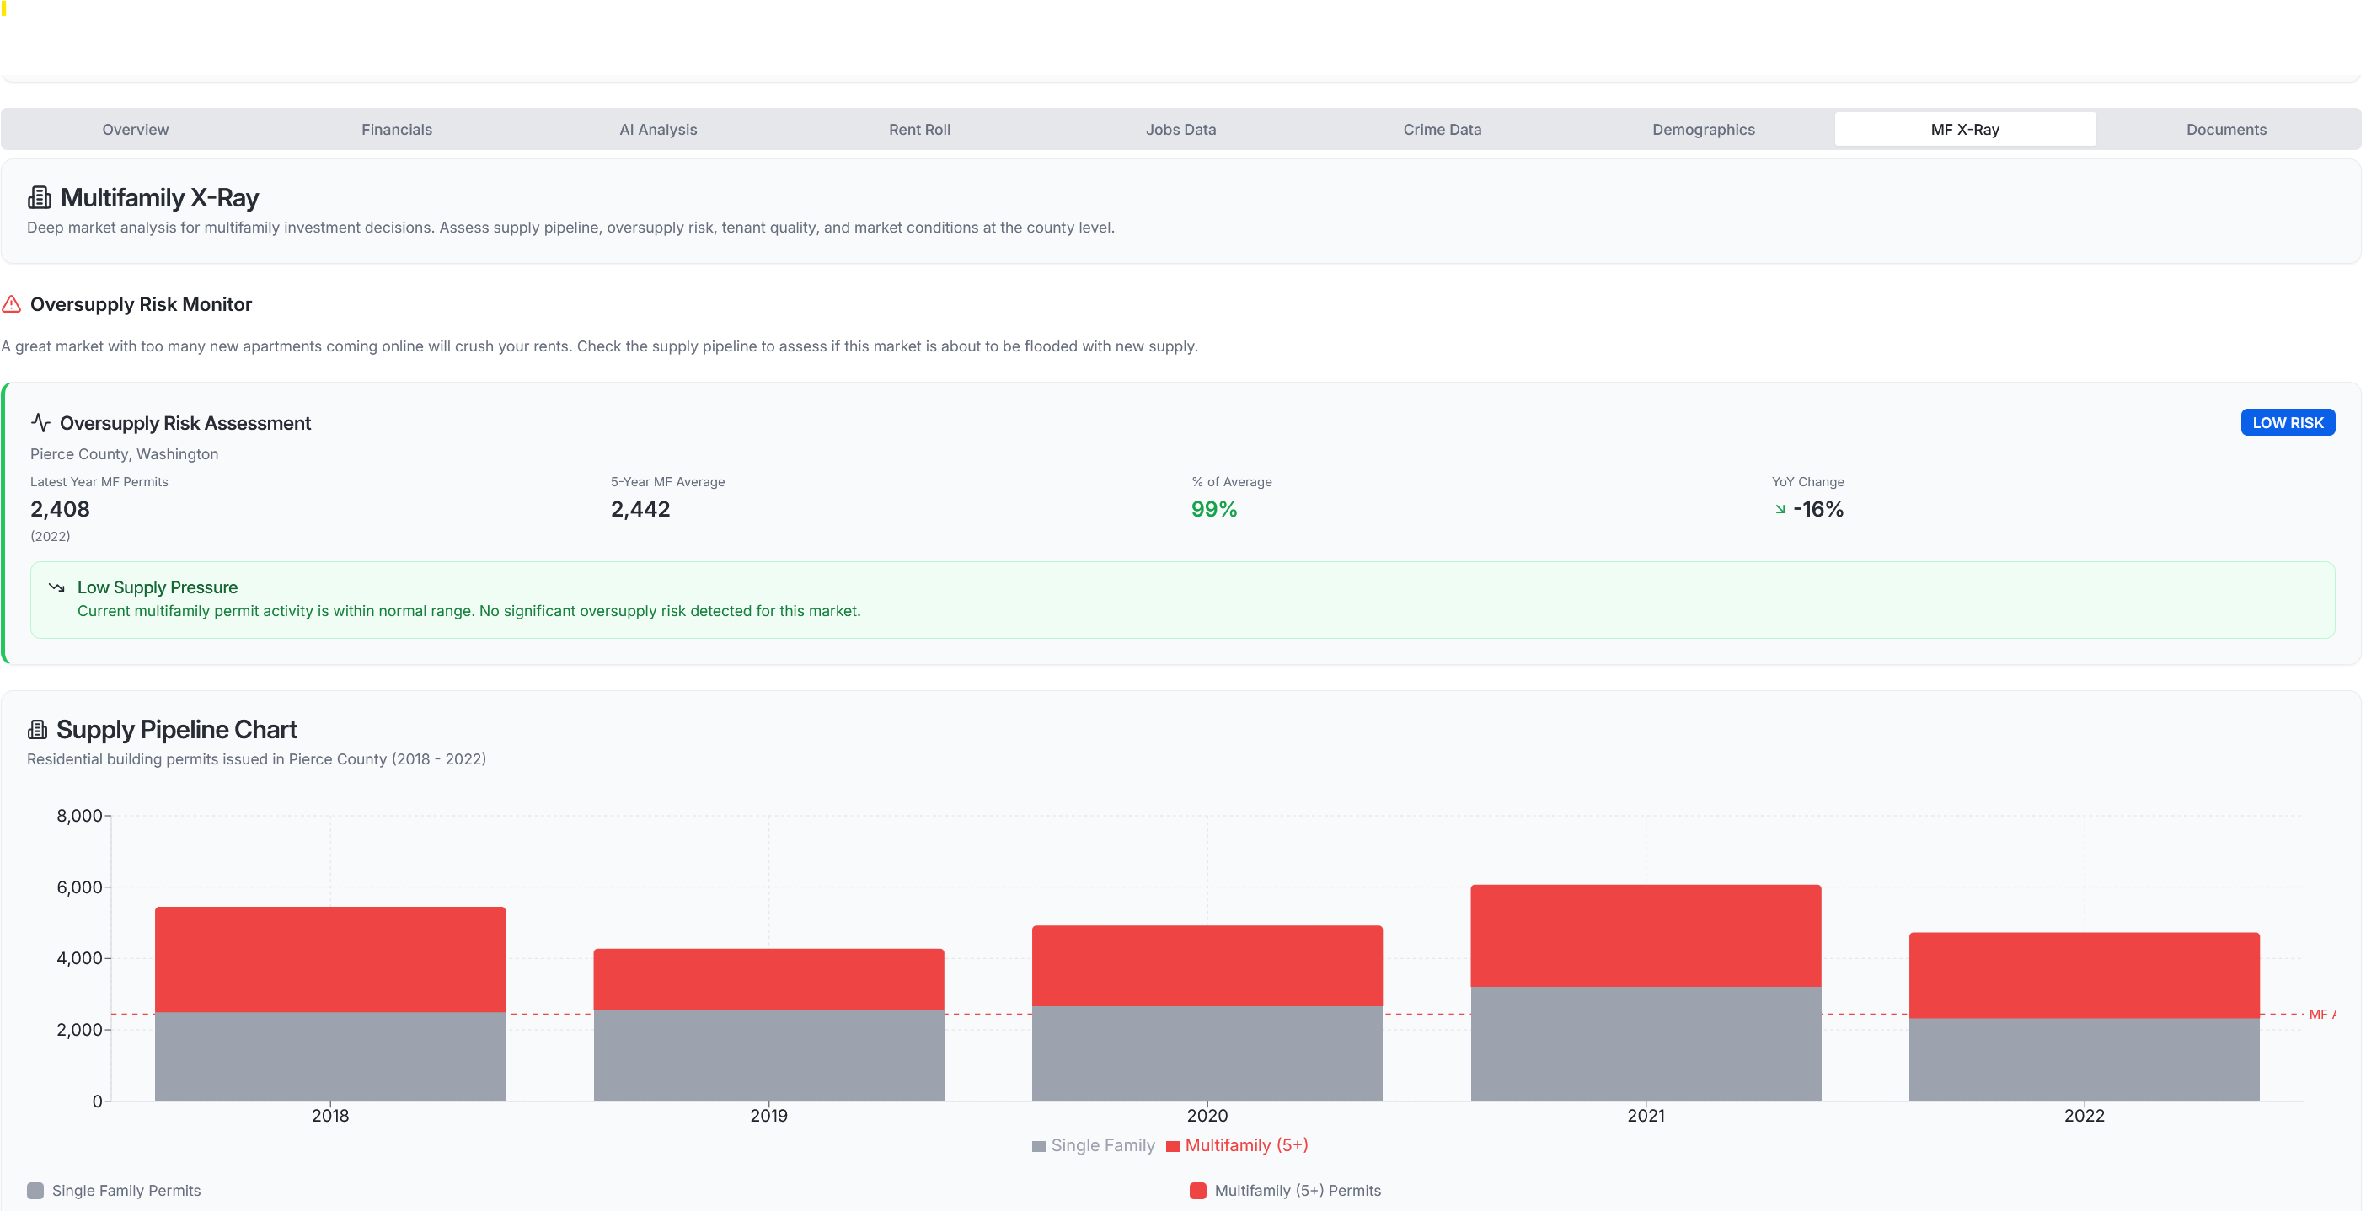View the Crime Data tab
2366x1211 pixels.
pos(1442,129)
